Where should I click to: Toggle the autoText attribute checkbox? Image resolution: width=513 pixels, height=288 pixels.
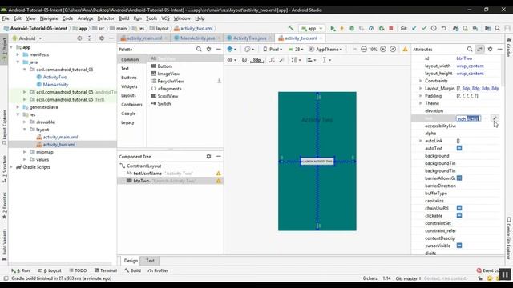459,148
